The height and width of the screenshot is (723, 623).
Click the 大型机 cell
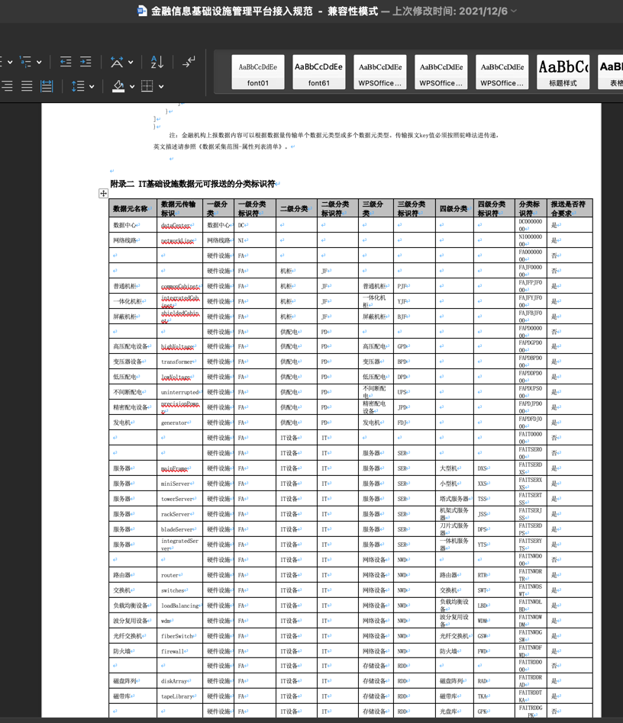(454, 468)
